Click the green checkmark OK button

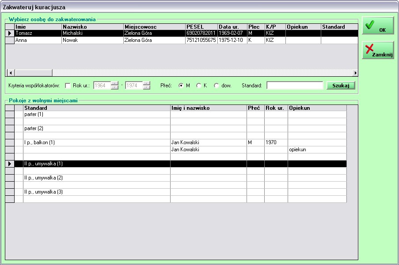click(x=378, y=26)
